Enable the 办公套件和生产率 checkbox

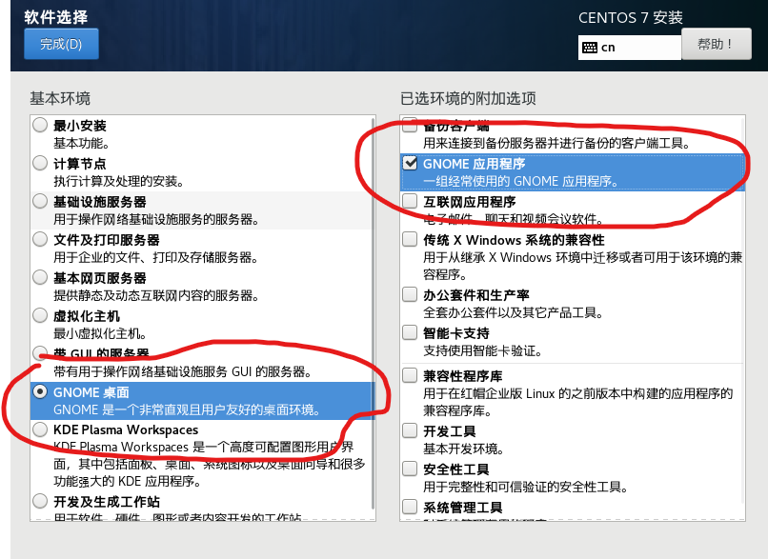tap(410, 294)
